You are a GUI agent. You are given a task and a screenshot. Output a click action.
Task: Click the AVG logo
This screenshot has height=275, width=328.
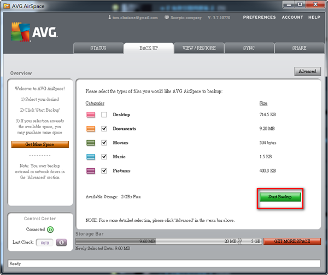coord(34,32)
